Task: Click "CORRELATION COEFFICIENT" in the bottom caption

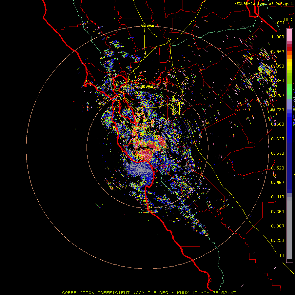Action: coord(96,293)
